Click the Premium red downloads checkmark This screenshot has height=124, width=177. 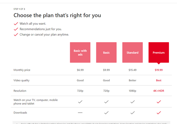159,113
